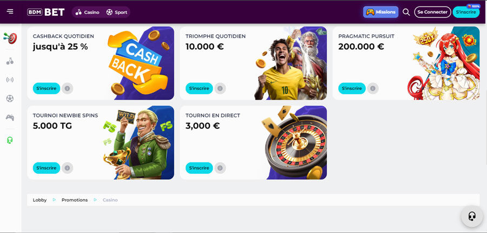Show info for Pragmatic Pursuit
Viewport: 487px width, 233px height.
[x=373, y=88]
